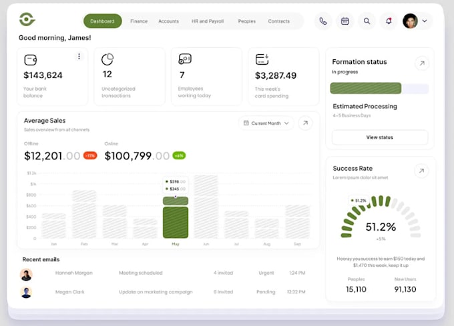This screenshot has width=454, height=326.
Task: Click the search magnifier icon
Action: pyautogui.click(x=367, y=21)
